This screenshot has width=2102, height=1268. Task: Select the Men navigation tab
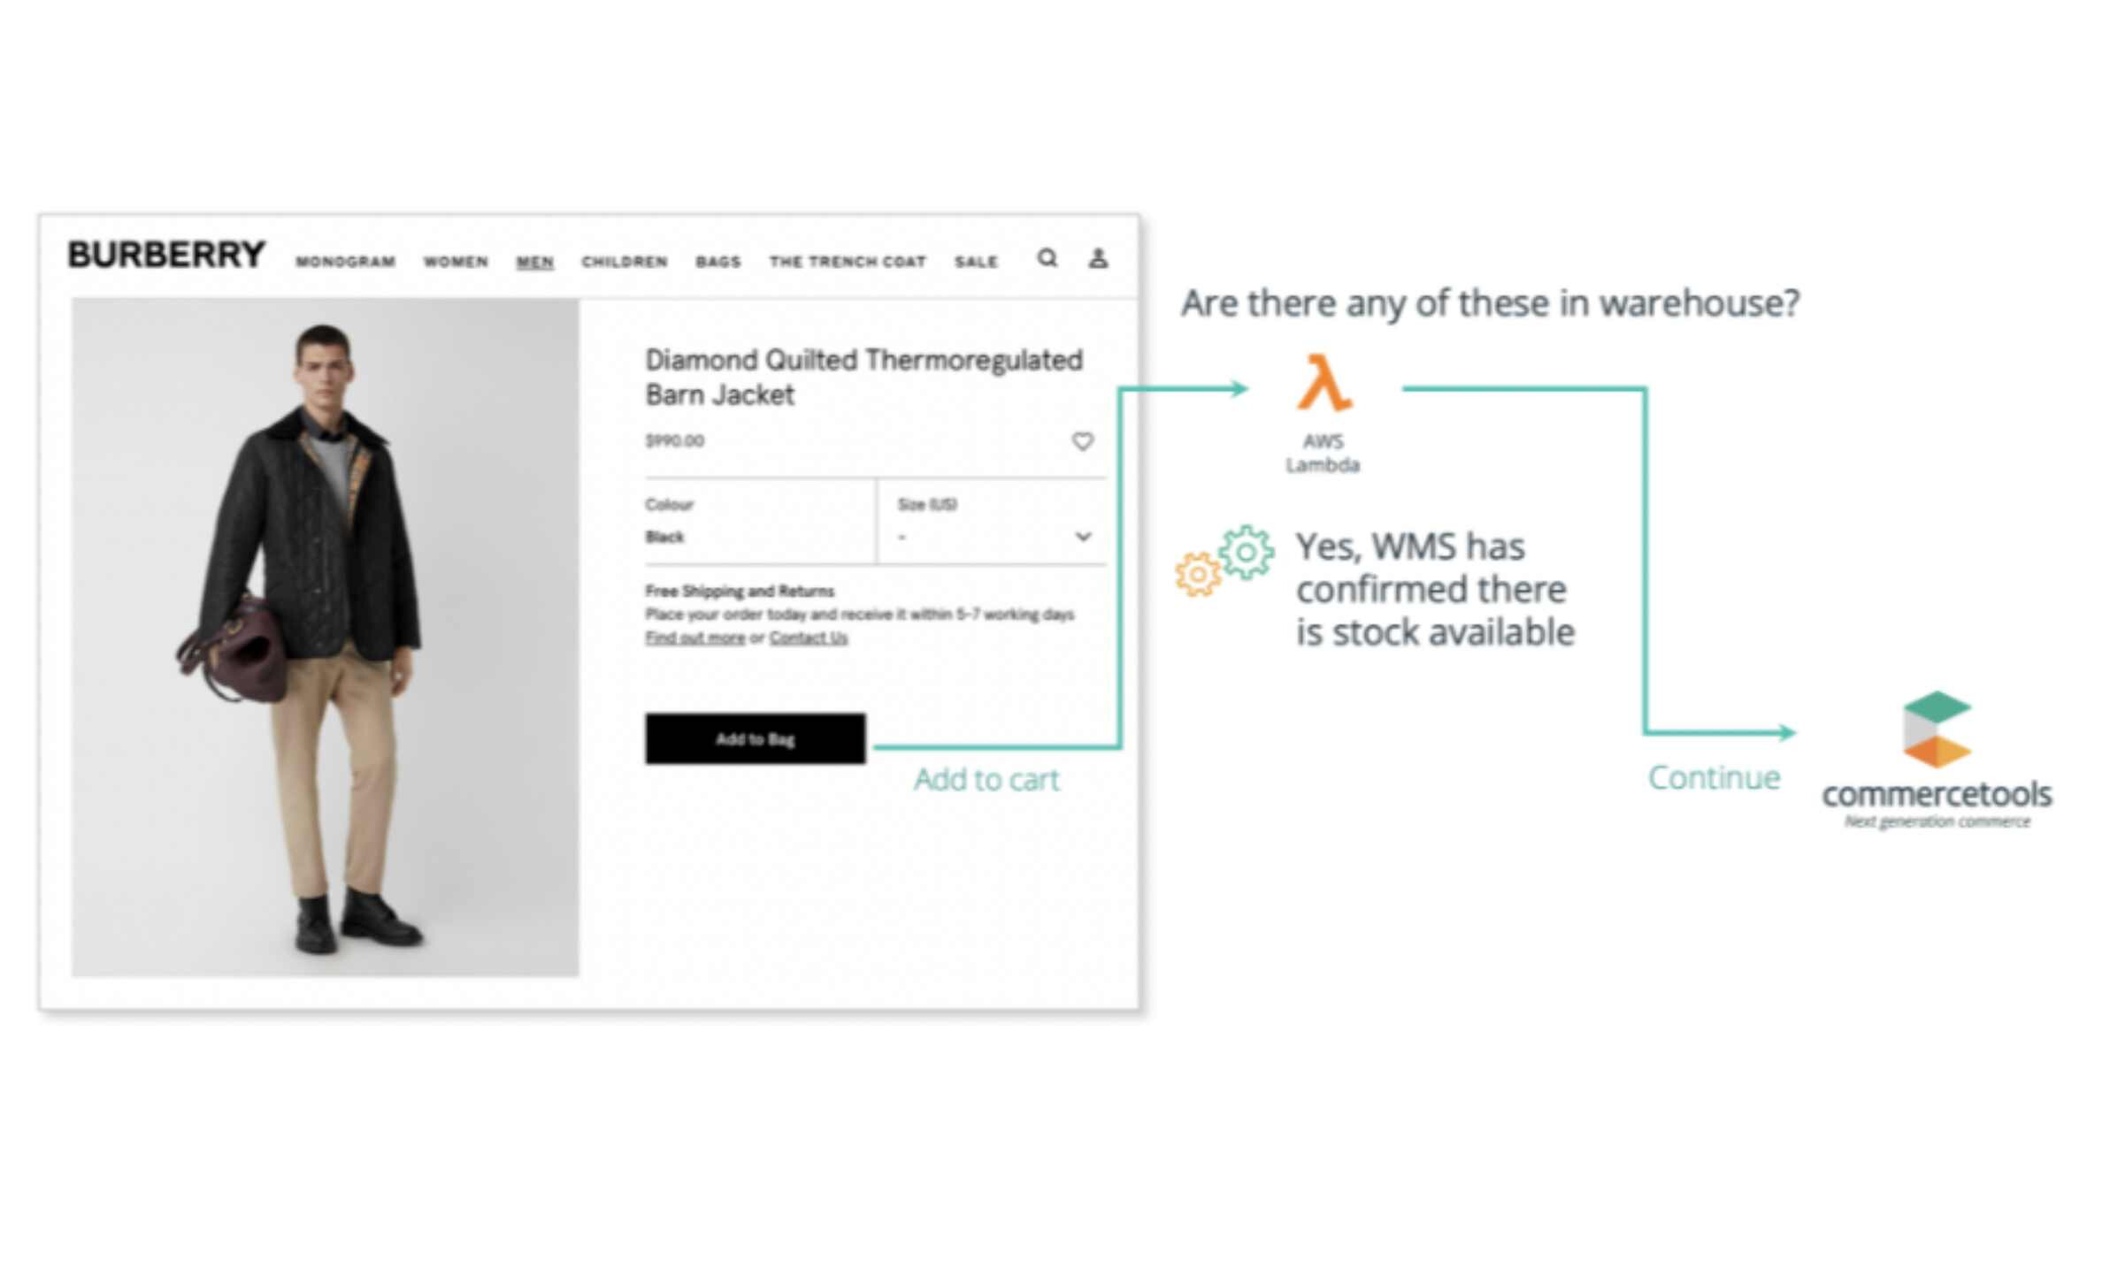pos(535,262)
